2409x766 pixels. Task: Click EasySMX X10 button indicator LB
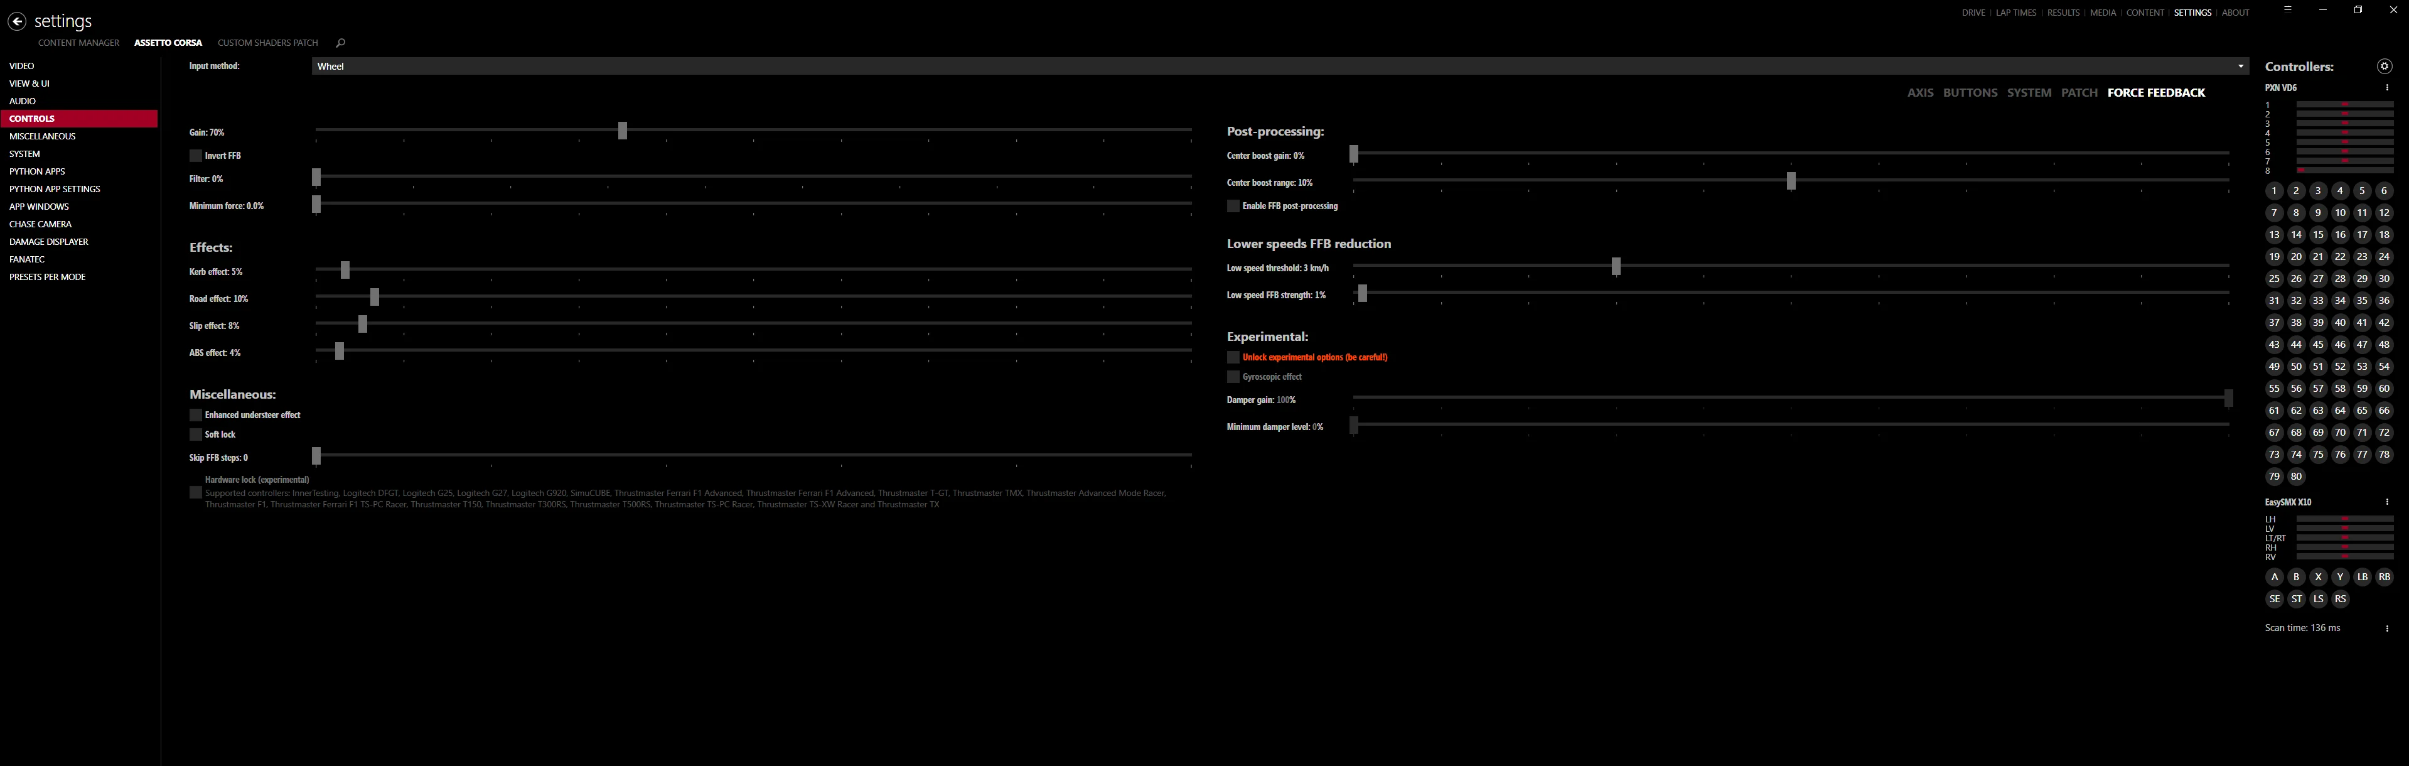click(2361, 577)
